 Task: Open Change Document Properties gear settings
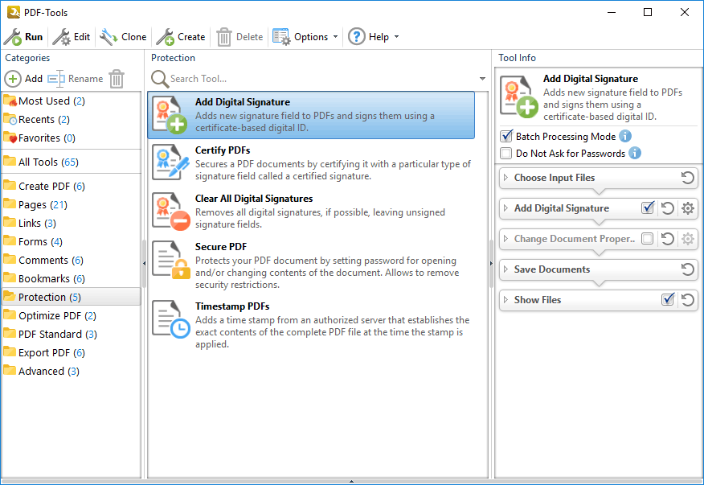687,239
